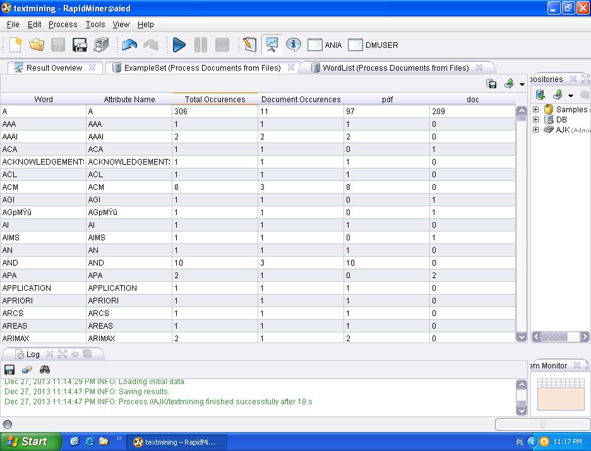Screen dimensions: 591x451
Task: Expand the DB repository node
Action: pyautogui.click(x=536, y=120)
